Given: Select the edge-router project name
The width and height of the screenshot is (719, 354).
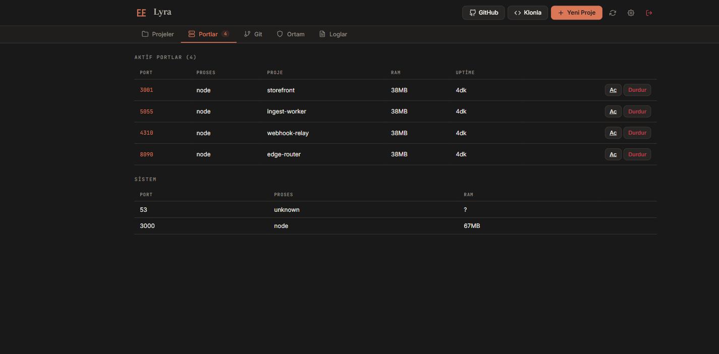Looking at the screenshot, I should [284, 154].
